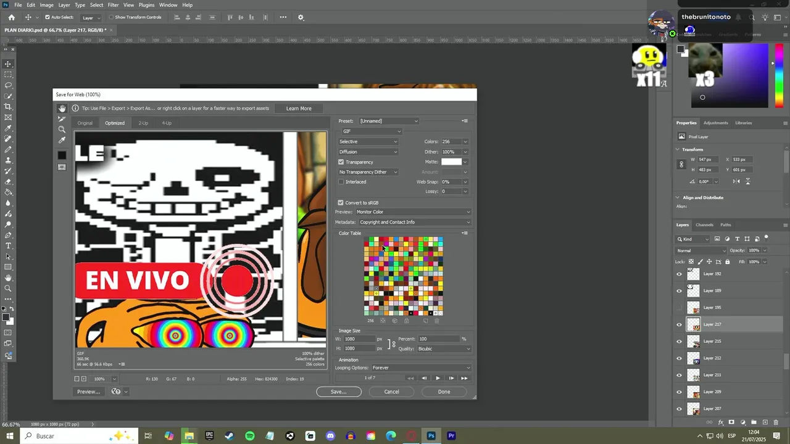
Task: Open the Metadata dropdown
Action: [414, 222]
